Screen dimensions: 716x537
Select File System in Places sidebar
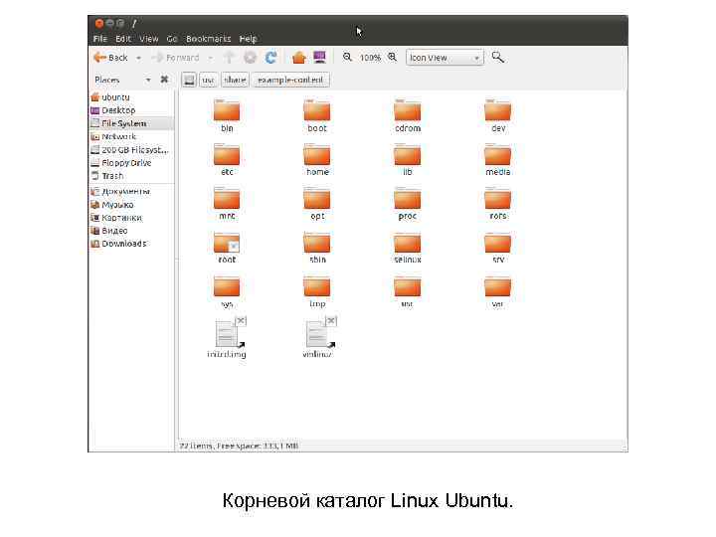(132, 123)
